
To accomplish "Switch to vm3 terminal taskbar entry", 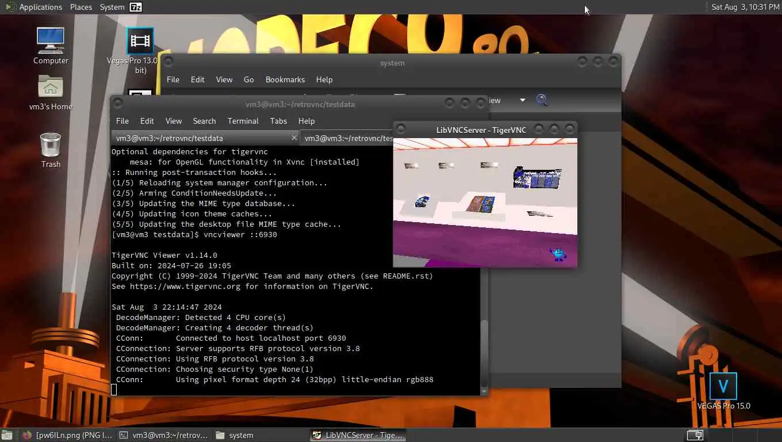I will (x=164, y=435).
